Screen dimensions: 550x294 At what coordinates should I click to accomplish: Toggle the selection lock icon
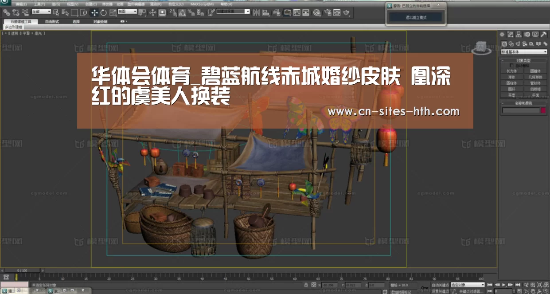(x=306, y=285)
